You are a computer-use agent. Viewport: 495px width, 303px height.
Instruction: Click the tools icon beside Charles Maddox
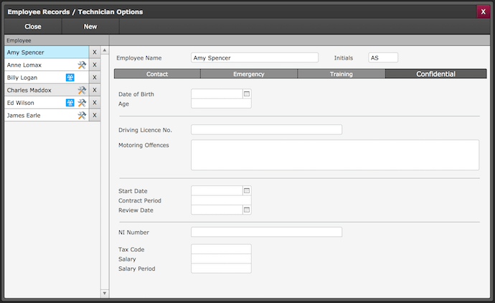pyautogui.click(x=82, y=90)
